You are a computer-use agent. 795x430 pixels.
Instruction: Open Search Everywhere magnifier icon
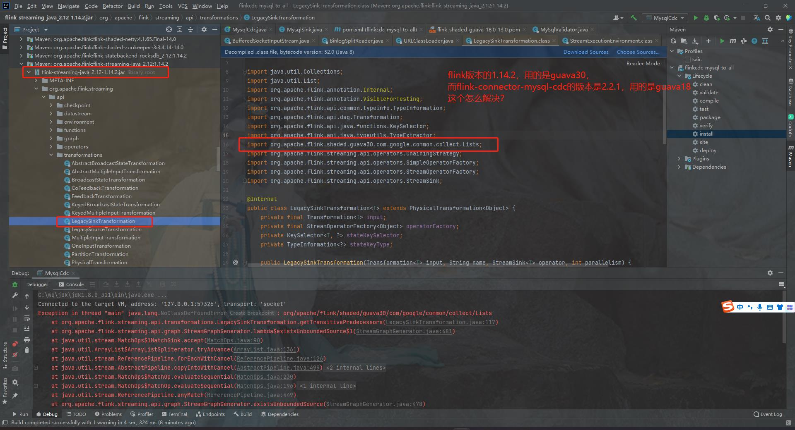click(x=768, y=18)
